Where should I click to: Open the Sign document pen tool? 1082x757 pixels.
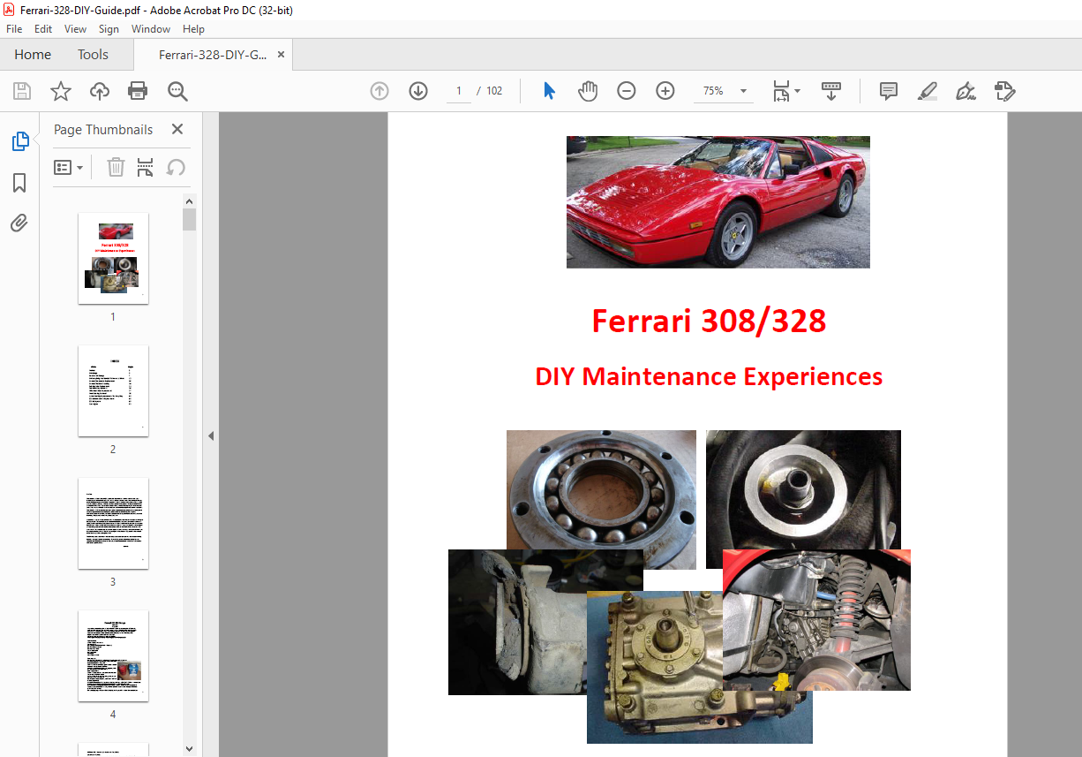pos(966,91)
